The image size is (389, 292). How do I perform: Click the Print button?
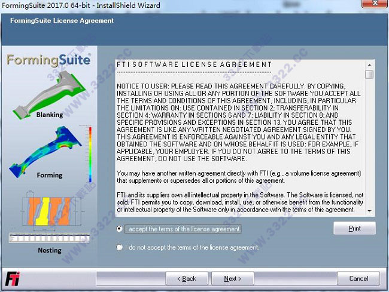(x=354, y=228)
